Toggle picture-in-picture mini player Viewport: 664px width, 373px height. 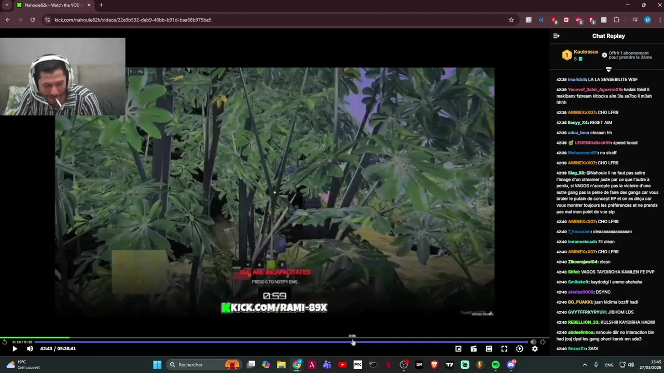[458, 349]
